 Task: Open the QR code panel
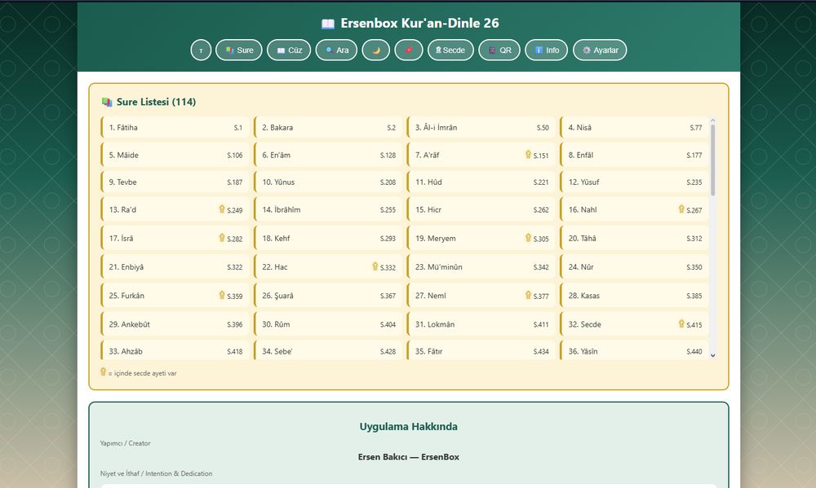499,51
